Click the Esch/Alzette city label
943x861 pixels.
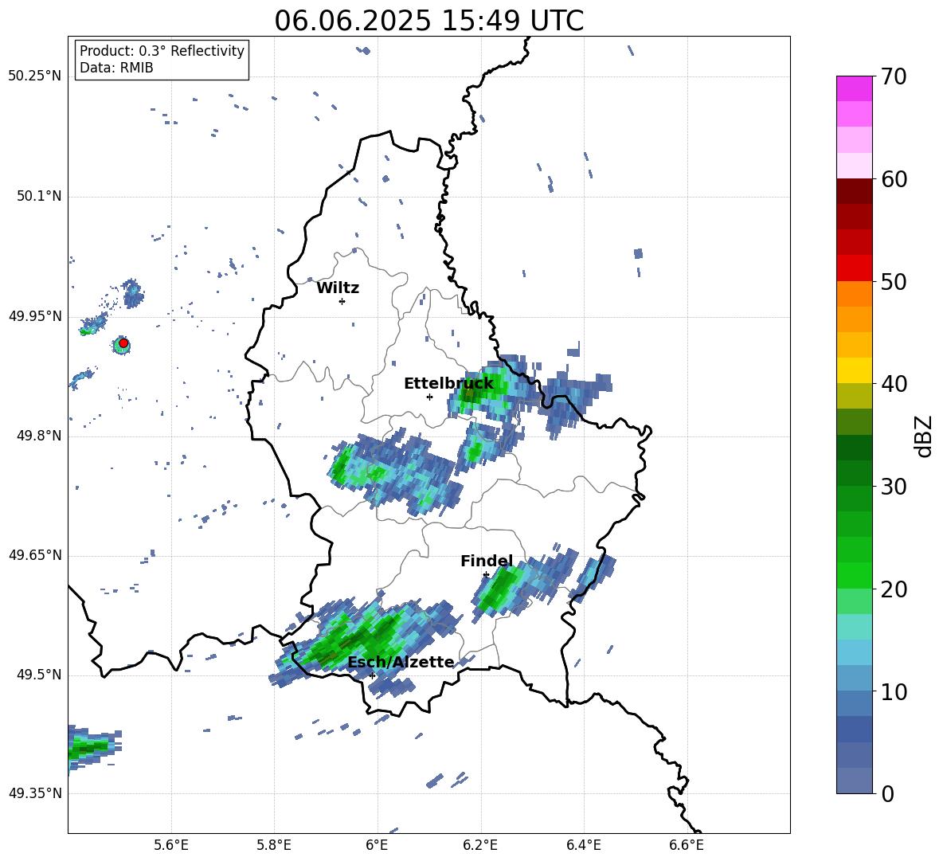click(x=401, y=662)
